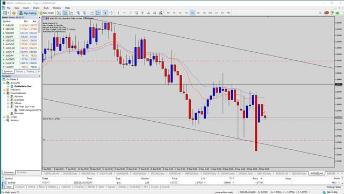Switch chart to bar chart style

(59, 13)
